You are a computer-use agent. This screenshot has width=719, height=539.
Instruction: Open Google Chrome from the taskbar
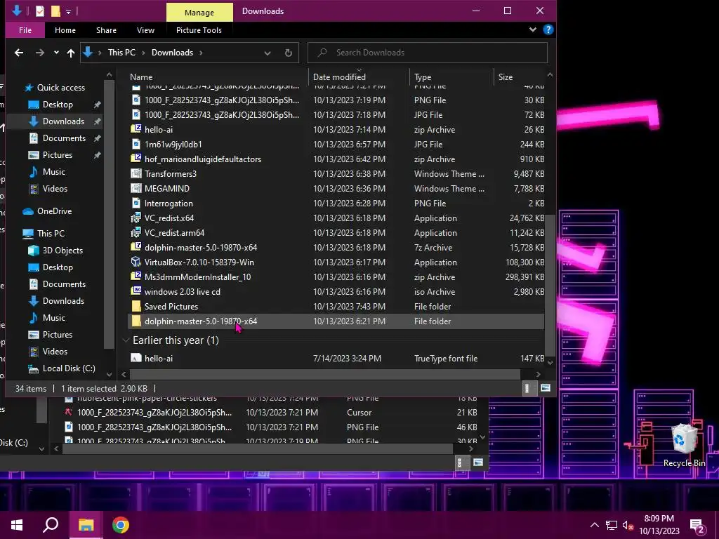click(121, 525)
